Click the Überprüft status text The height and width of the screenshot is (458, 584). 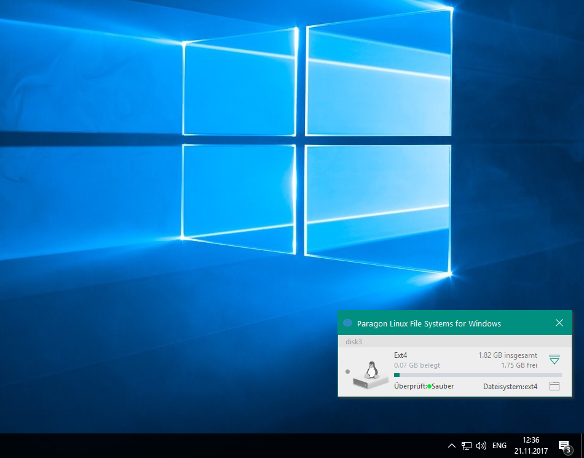[x=410, y=387]
